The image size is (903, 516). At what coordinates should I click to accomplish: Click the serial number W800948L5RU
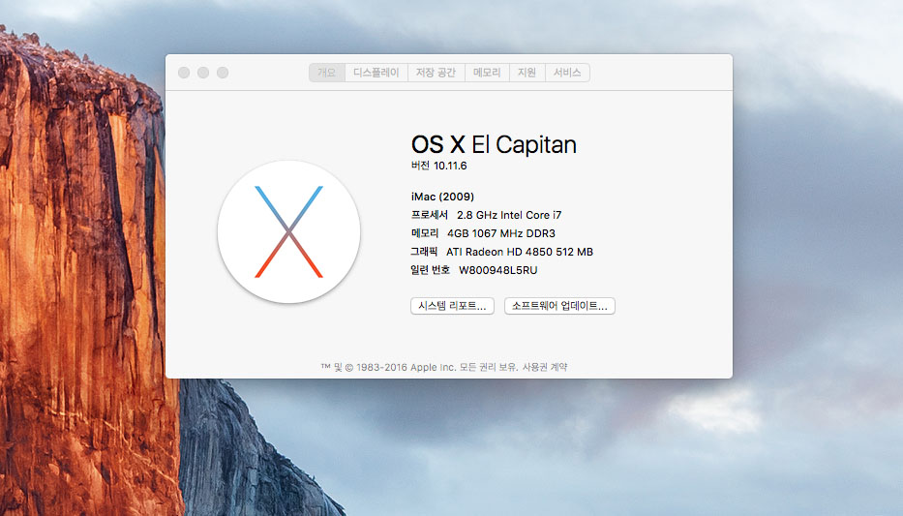coord(497,270)
